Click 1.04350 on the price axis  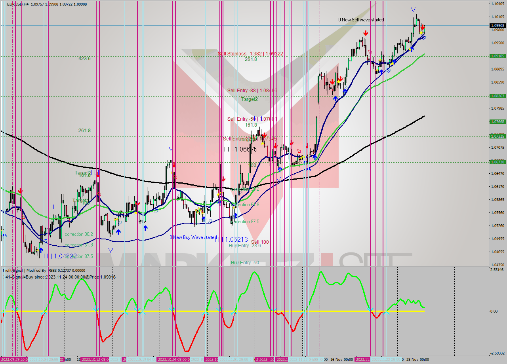[497, 265]
